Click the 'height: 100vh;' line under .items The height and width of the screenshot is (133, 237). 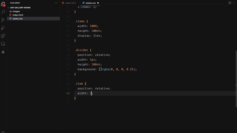pos(90,31)
